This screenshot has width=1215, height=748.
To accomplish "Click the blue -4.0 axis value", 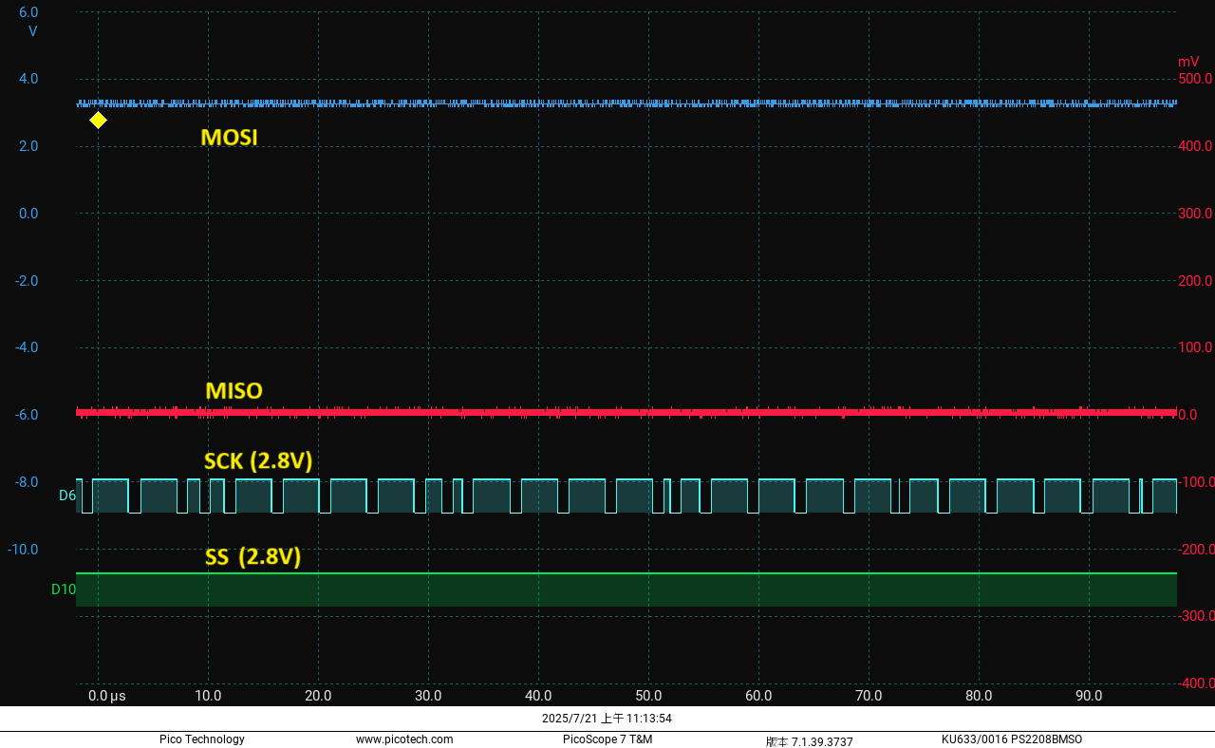I will click(x=27, y=347).
